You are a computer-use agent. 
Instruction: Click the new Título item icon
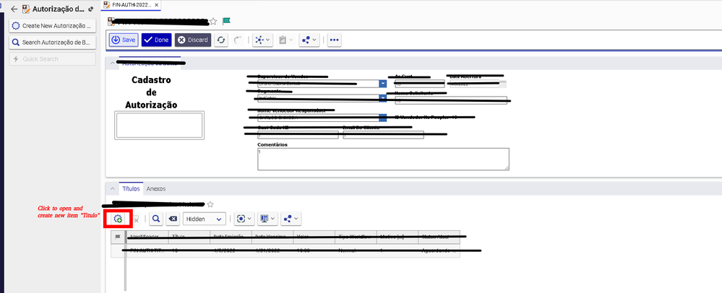pyautogui.click(x=117, y=219)
